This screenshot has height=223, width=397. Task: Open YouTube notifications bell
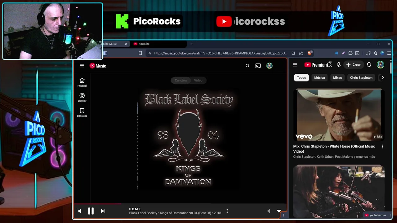point(369,65)
